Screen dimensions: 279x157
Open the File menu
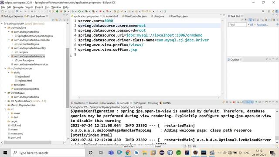pyautogui.click(x=3, y=7)
